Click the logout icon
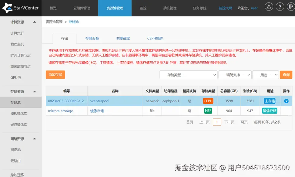 (291, 7)
